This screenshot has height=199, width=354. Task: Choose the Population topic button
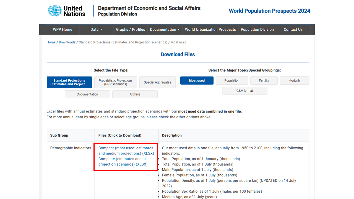pos(232,80)
